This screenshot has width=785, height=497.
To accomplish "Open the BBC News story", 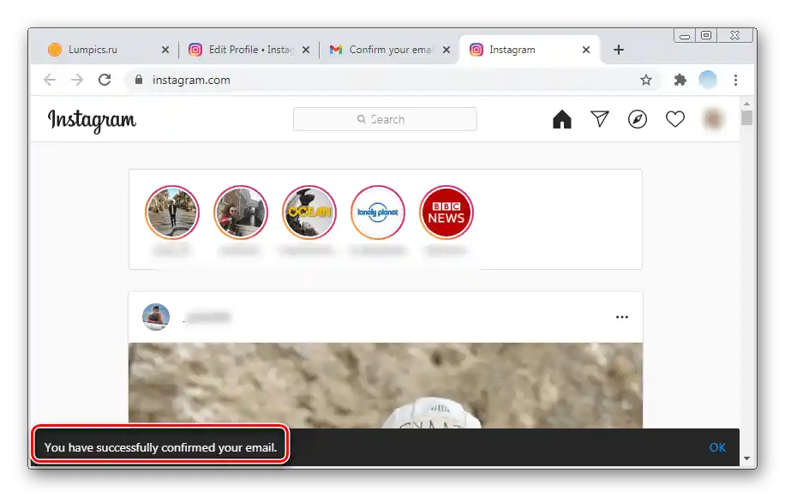I will (446, 213).
